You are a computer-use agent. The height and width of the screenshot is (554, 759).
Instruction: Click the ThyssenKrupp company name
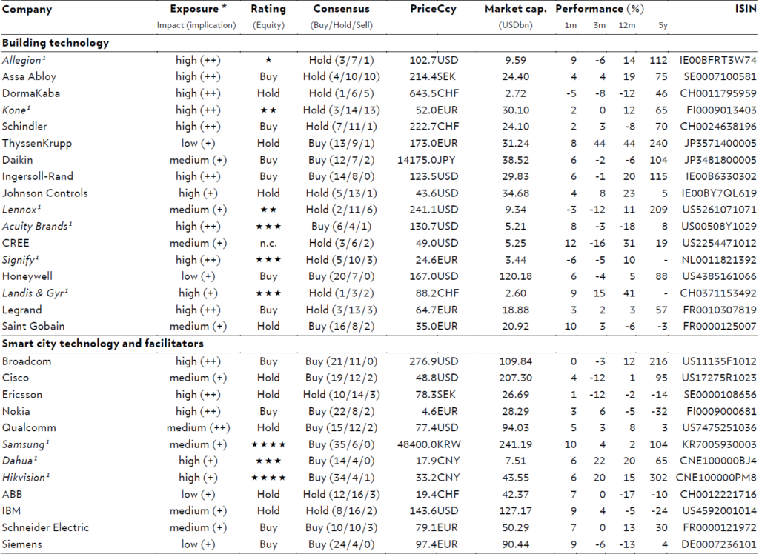coord(37,143)
